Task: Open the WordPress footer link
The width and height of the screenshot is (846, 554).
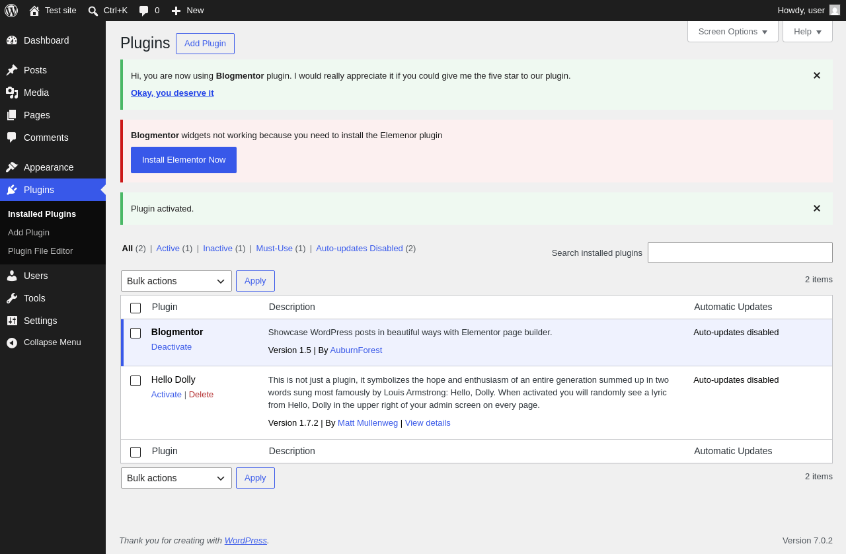Action: point(246,541)
